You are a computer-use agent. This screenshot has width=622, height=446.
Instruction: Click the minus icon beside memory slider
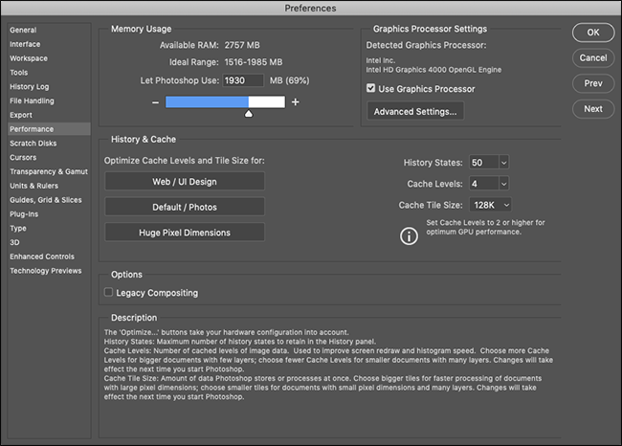pos(155,102)
